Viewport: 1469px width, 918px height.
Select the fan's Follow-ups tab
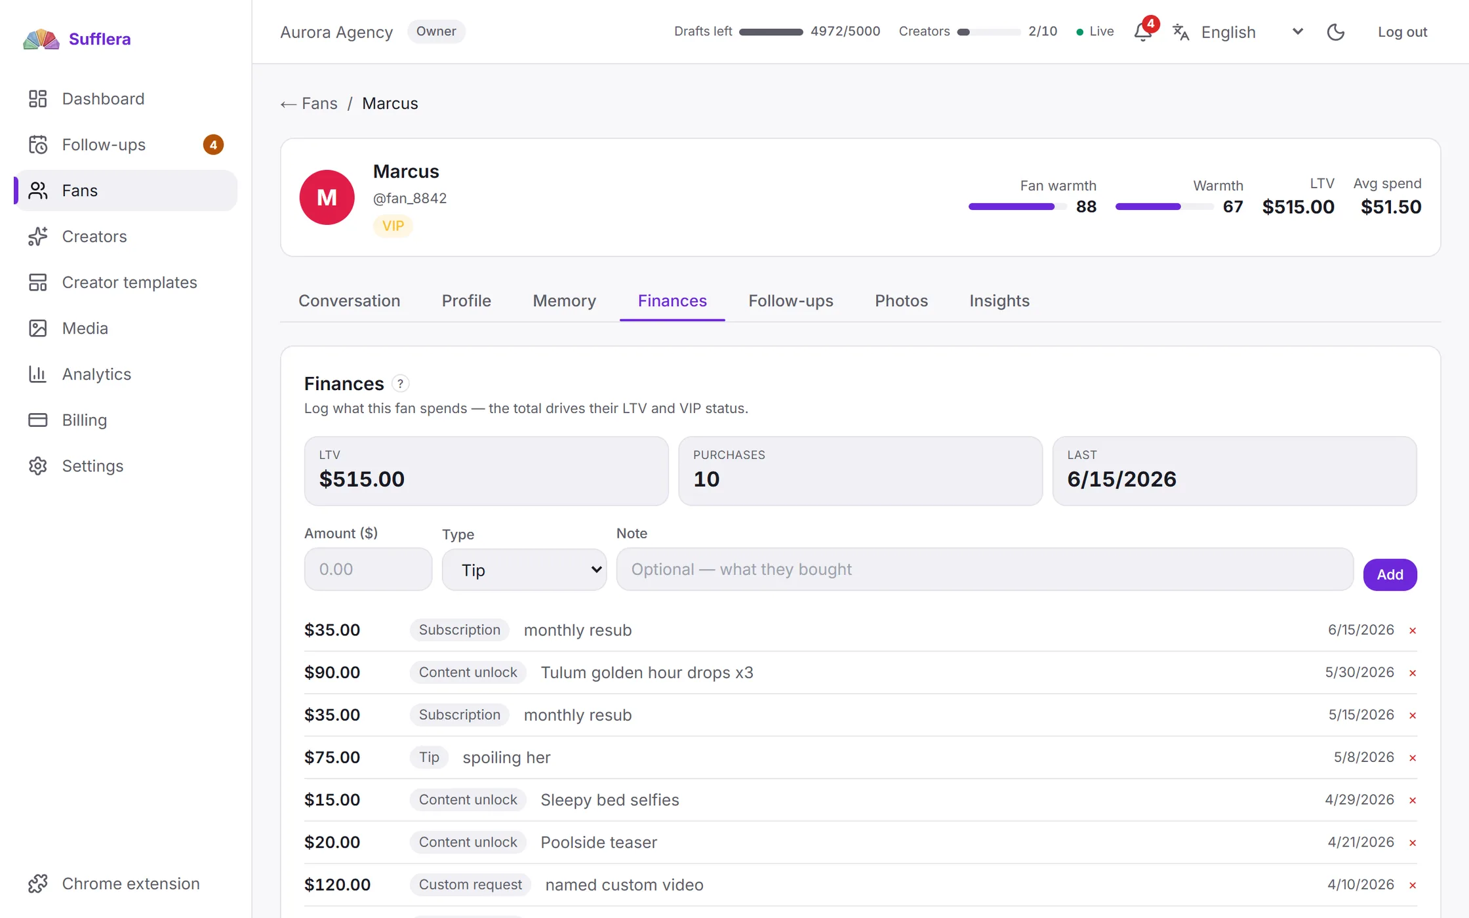point(791,301)
